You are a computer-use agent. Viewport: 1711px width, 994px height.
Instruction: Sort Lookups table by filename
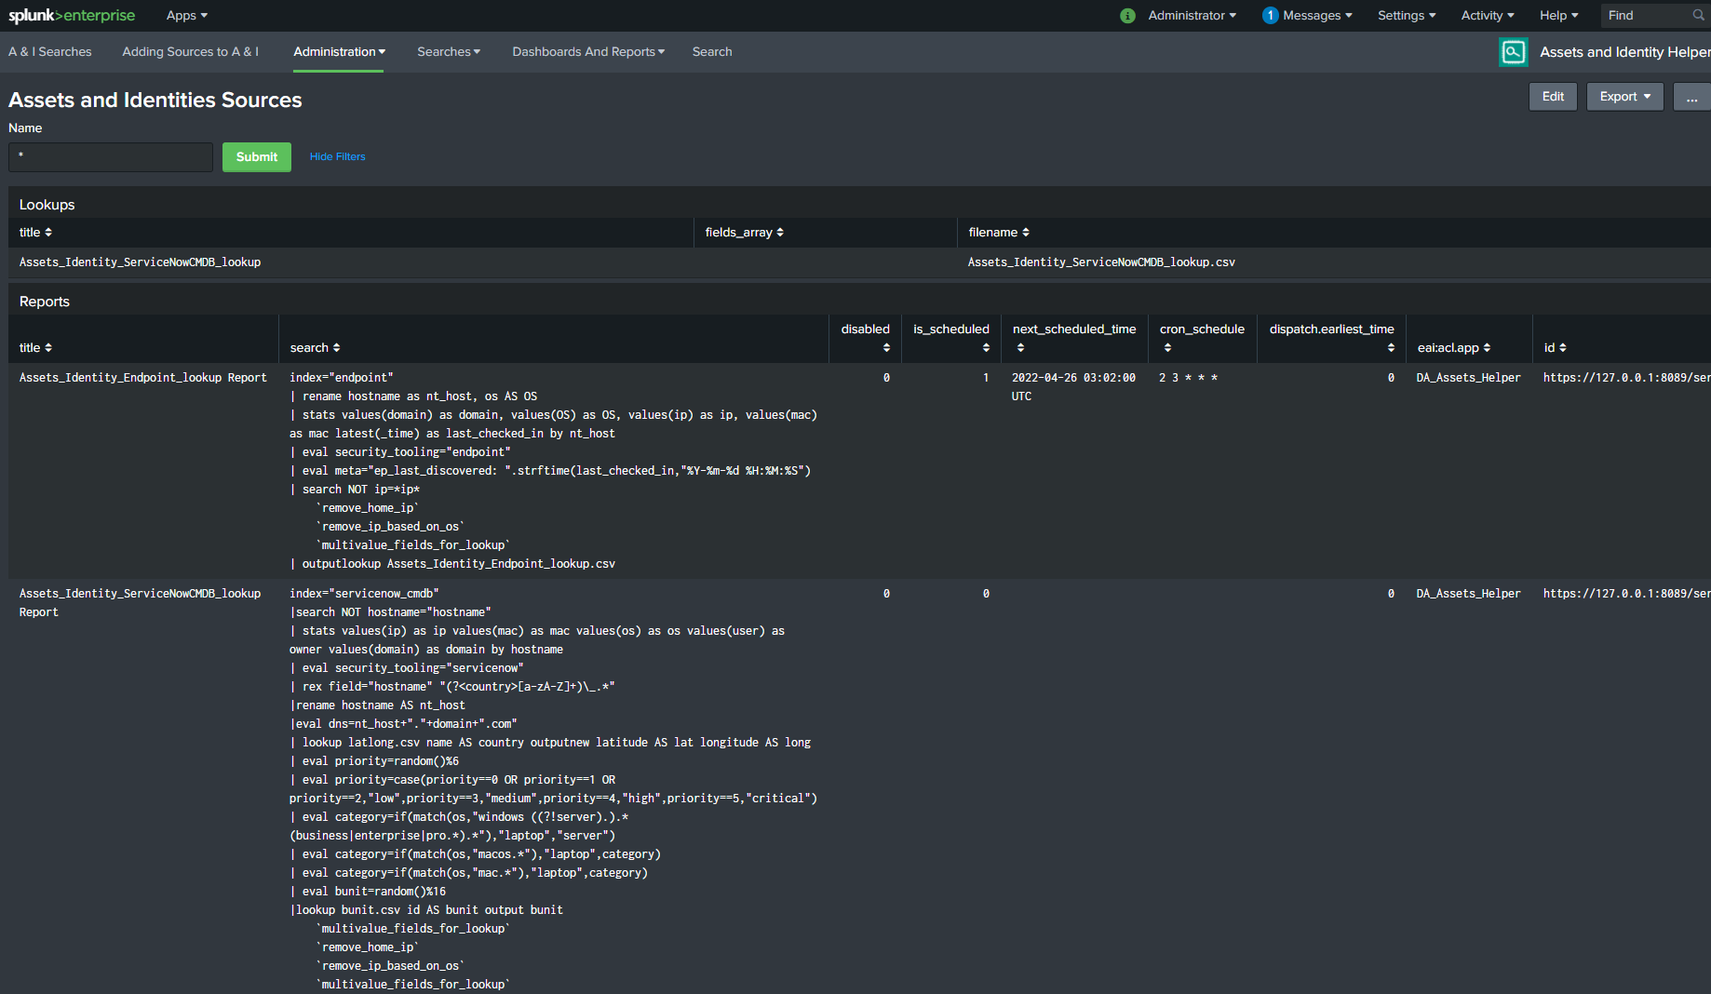[x=999, y=233]
